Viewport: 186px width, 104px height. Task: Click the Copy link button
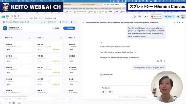(52, 22)
